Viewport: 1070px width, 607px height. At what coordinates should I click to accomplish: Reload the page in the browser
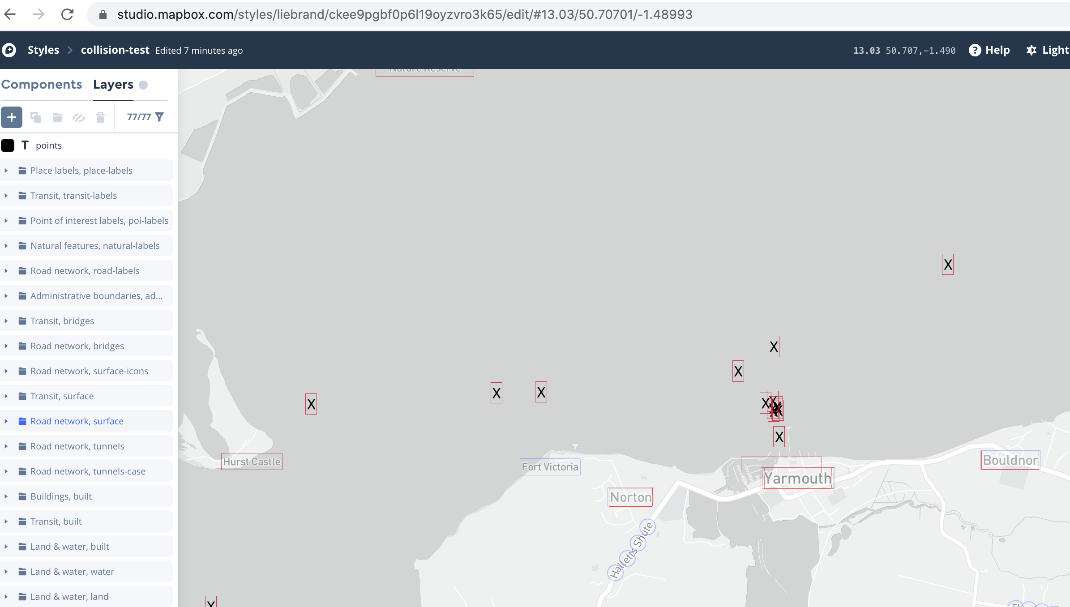[67, 14]
